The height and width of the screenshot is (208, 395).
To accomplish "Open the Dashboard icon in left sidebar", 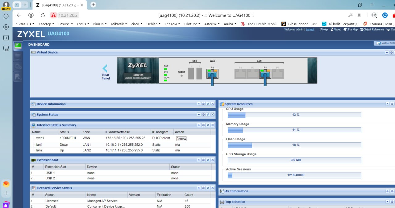I will [x=18, y=46].
